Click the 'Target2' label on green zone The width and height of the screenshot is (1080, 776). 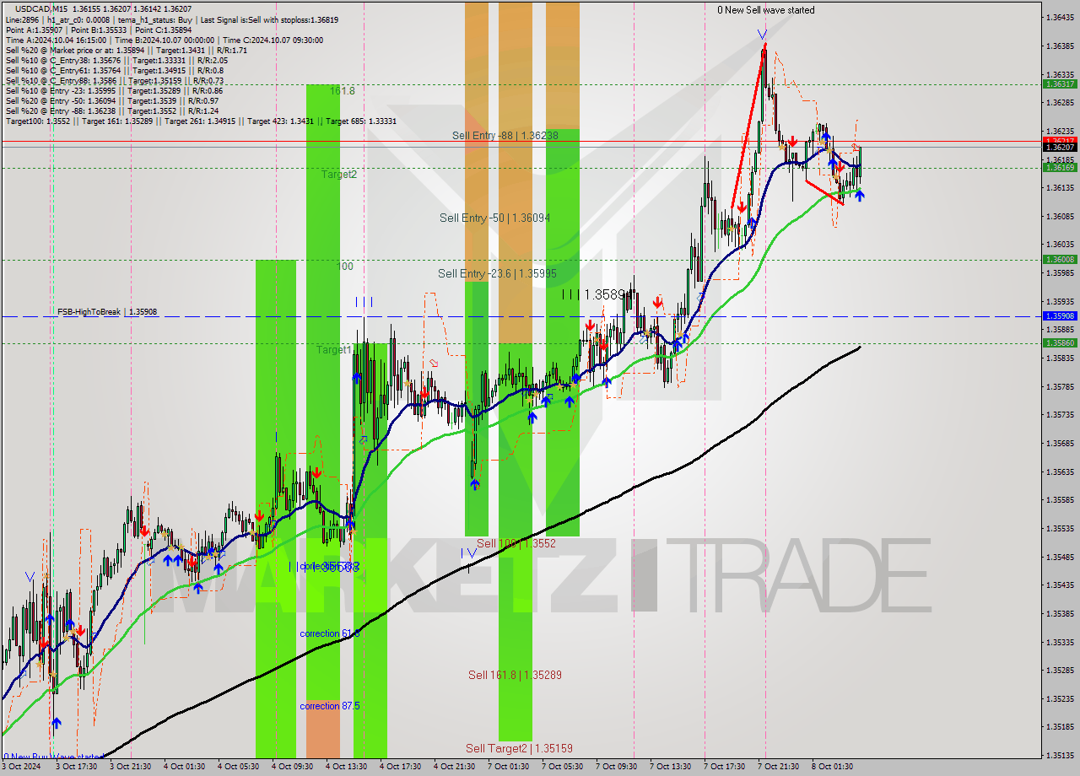coord(339,175)
